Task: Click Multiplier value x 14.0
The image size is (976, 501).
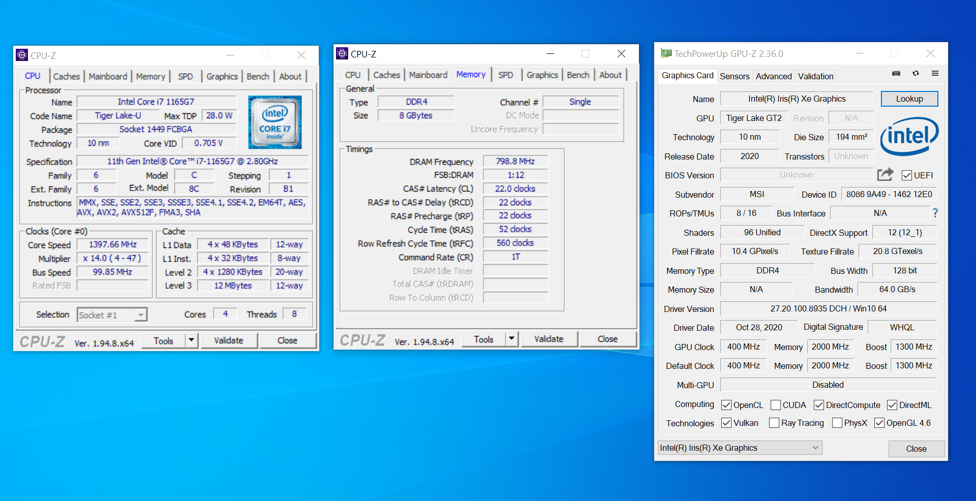Action: pos(112,258)
